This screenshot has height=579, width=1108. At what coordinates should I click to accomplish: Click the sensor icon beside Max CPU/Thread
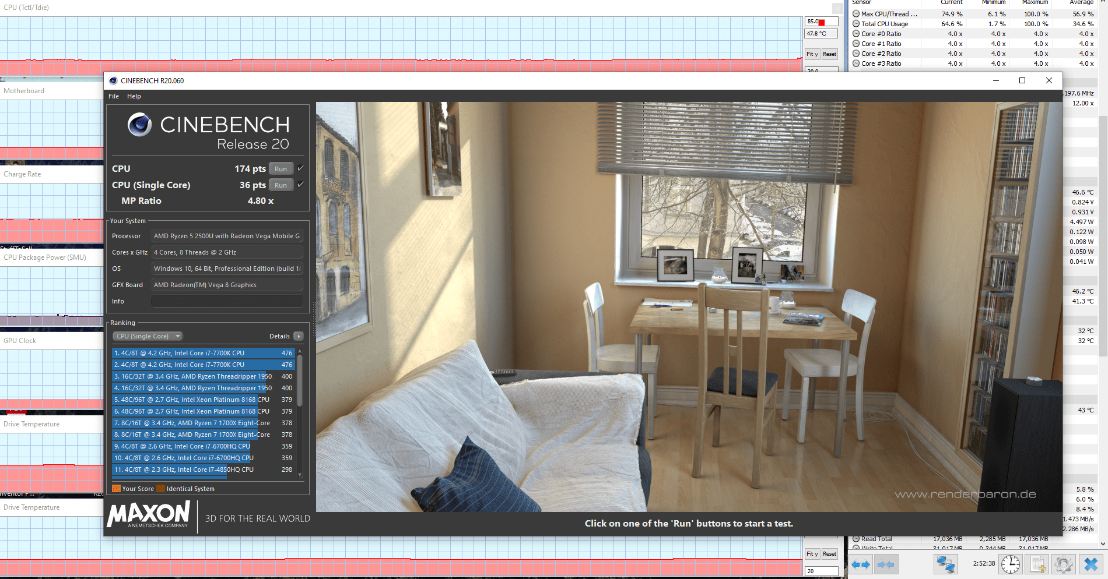point(856,14)
